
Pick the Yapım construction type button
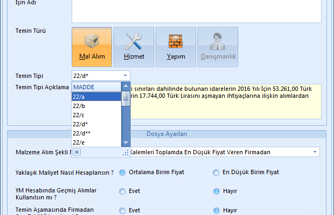pyautogui.click(x=176, y=47)
